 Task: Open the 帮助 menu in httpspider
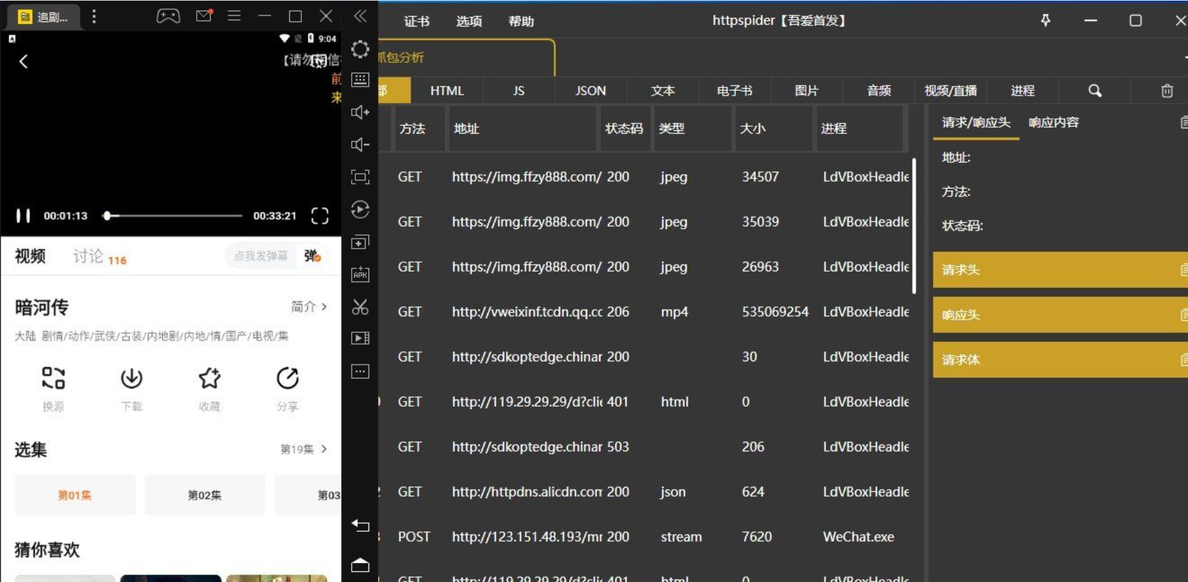521,22
